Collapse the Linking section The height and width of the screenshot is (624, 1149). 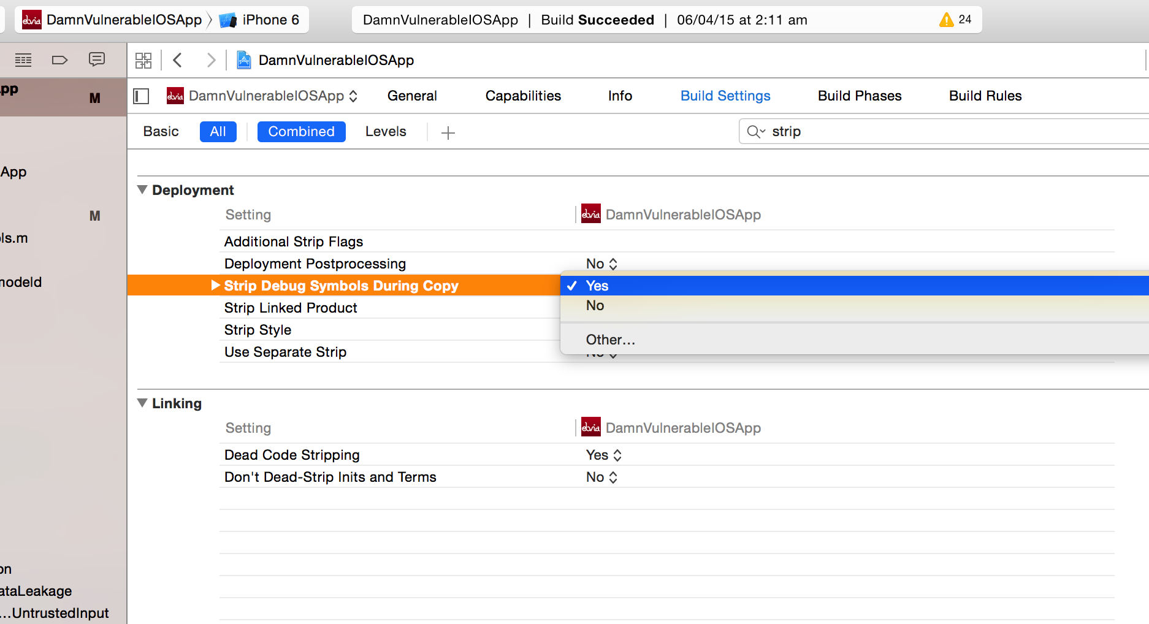[x=142, y=403]
